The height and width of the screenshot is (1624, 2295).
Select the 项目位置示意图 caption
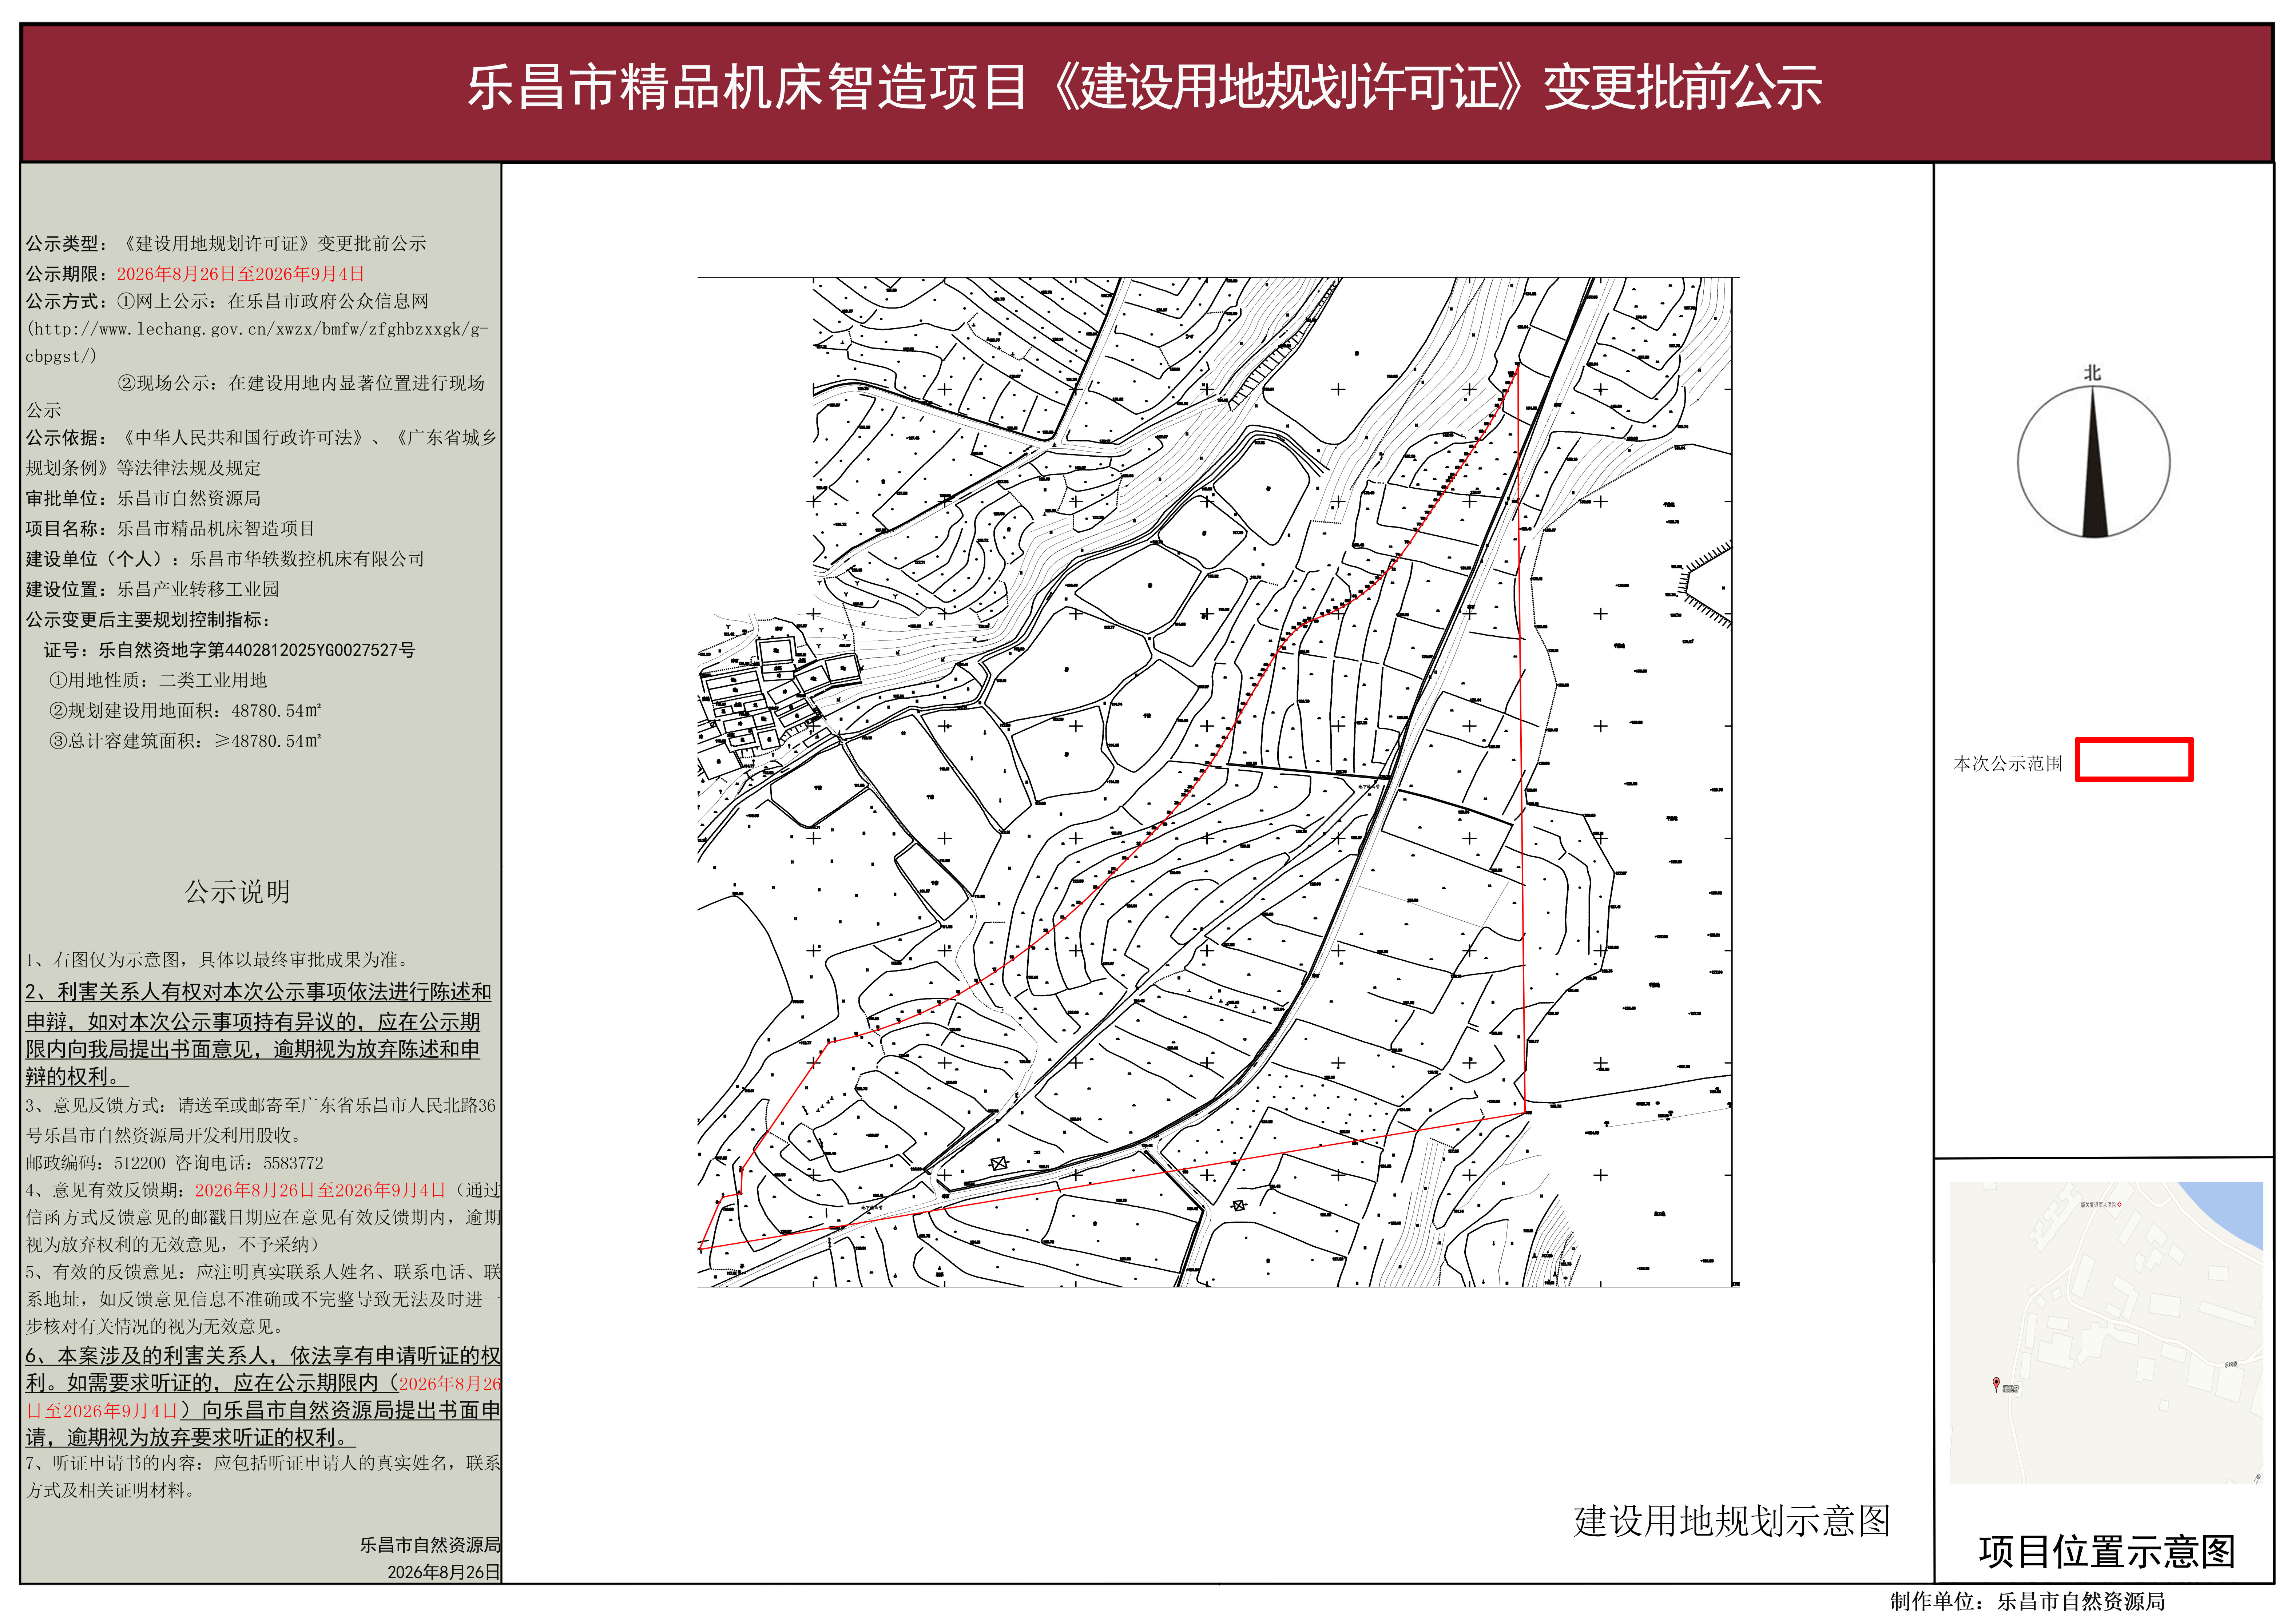(2107, 1552)
